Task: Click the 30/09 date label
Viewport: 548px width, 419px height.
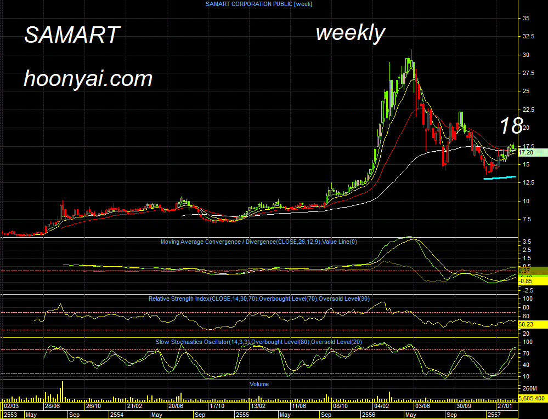Action: coord(464,406)
